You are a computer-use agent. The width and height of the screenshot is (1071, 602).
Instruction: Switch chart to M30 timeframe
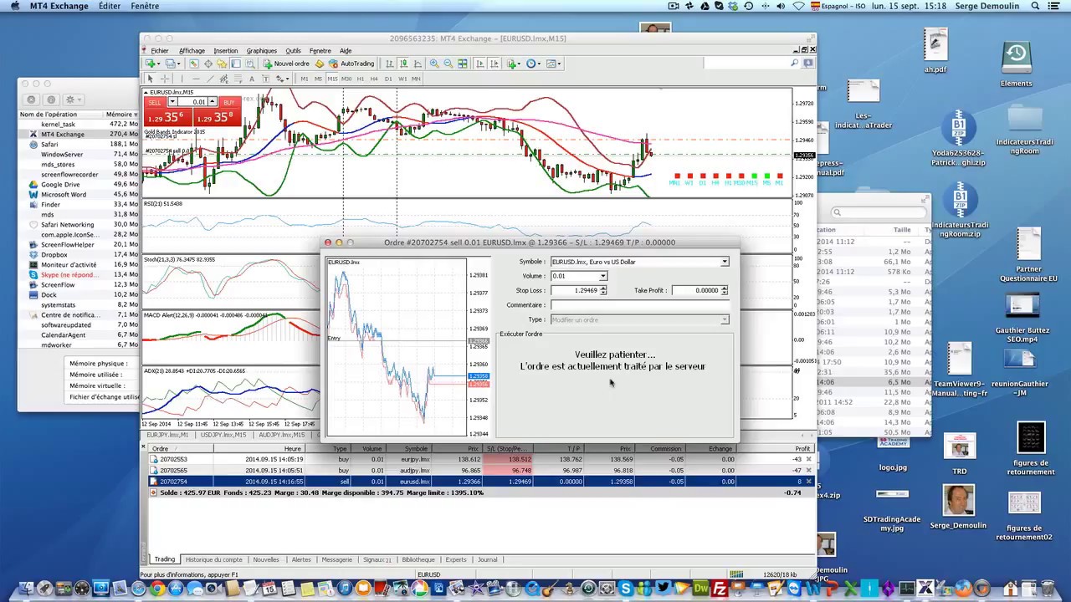(346, 79)
